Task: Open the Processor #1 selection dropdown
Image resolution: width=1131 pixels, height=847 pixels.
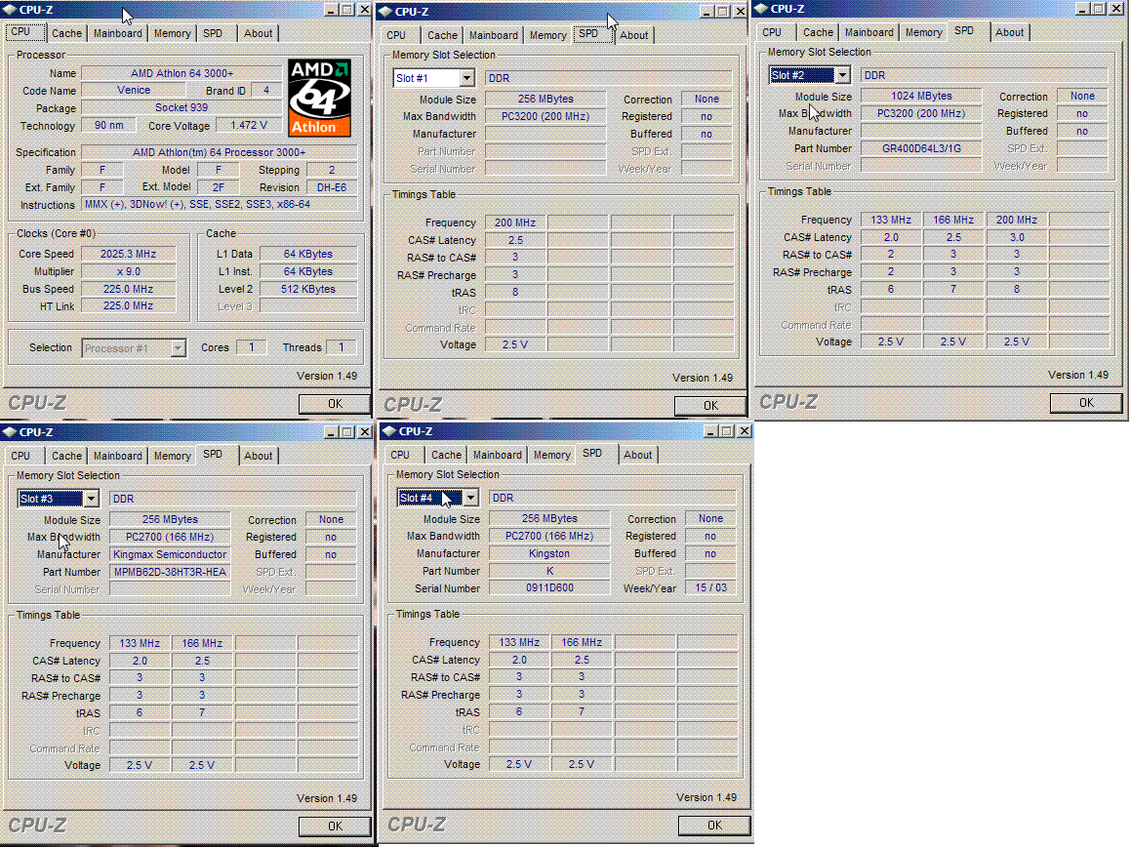Action: tap(178, 348)
